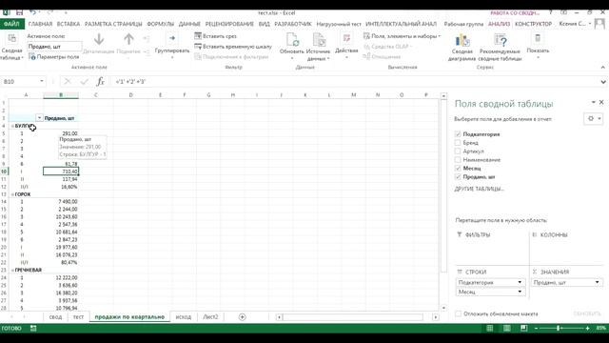Click the Показать icon
This screenshot has height=343, width=609.
click(x=538, y=38)
